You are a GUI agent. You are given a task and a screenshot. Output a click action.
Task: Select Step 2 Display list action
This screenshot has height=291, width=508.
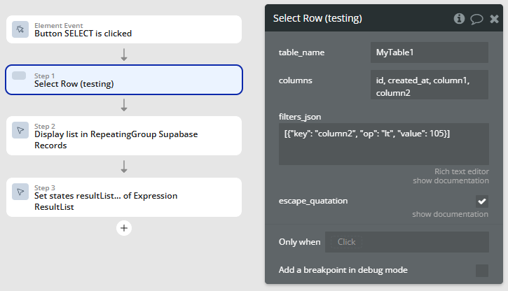(124, 136)
